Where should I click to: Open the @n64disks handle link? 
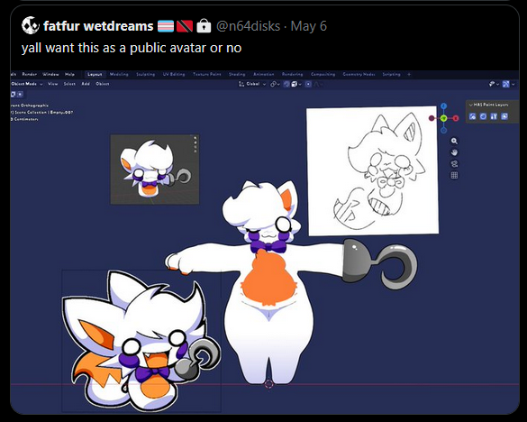pyautogui.click(x=248, y=26)
